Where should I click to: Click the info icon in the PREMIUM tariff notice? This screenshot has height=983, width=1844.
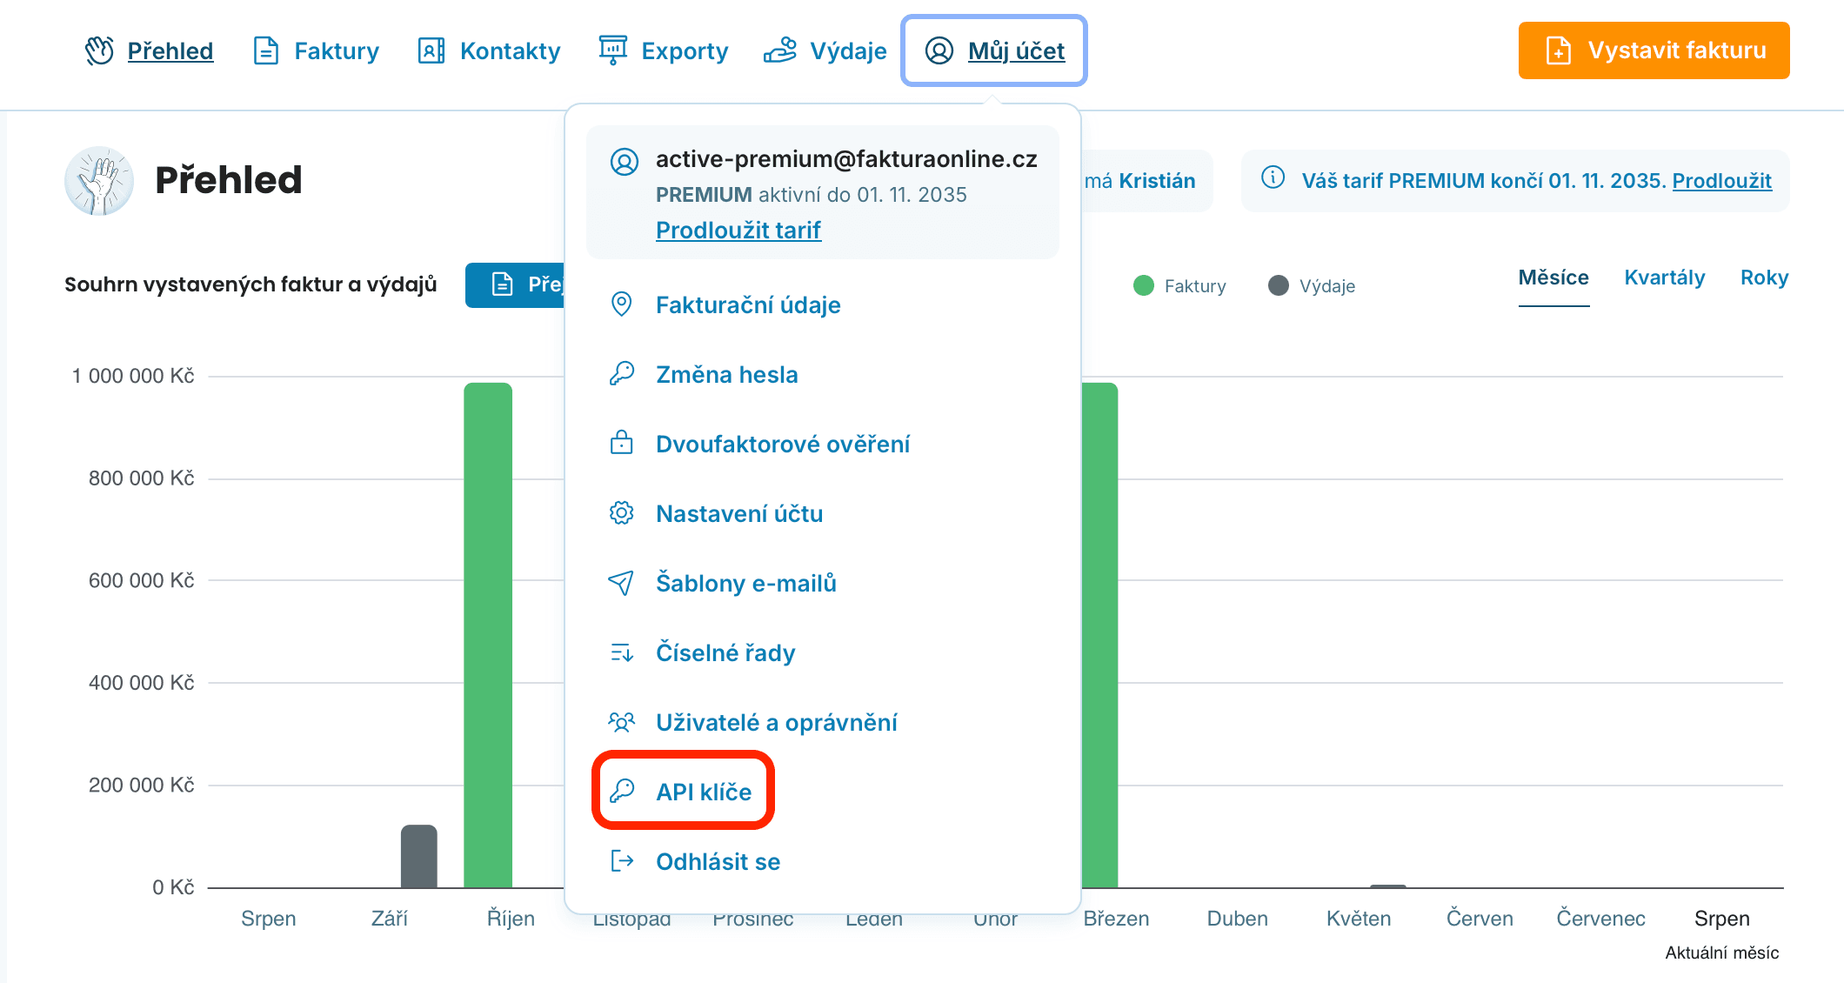1273,178
